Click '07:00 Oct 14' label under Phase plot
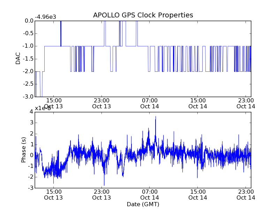Screen dimensions: 279x209 tap(150, 195)
